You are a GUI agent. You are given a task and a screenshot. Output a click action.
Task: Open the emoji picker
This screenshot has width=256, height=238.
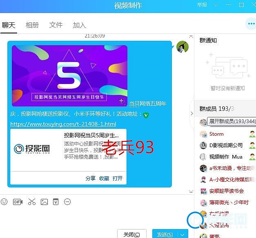(4, 202)
